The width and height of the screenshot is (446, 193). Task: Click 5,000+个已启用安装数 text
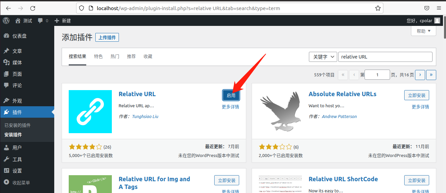(x=91, y=156)
